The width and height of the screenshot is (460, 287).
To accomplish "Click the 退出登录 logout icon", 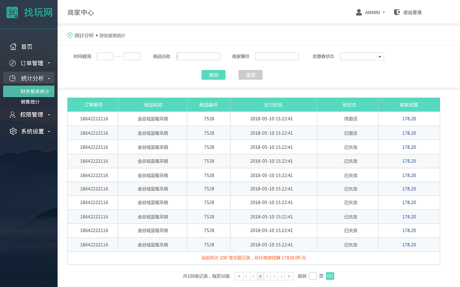I will 397,13.
